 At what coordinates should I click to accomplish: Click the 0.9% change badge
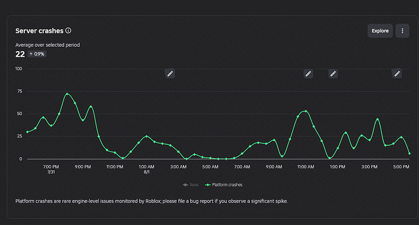(x=37, y=54)
